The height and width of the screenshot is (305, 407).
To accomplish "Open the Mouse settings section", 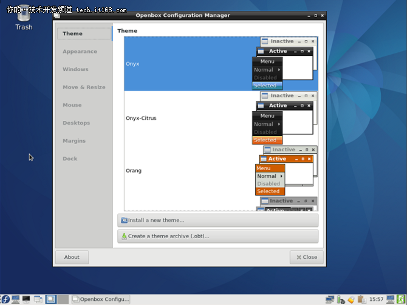I will coord(72,105).
